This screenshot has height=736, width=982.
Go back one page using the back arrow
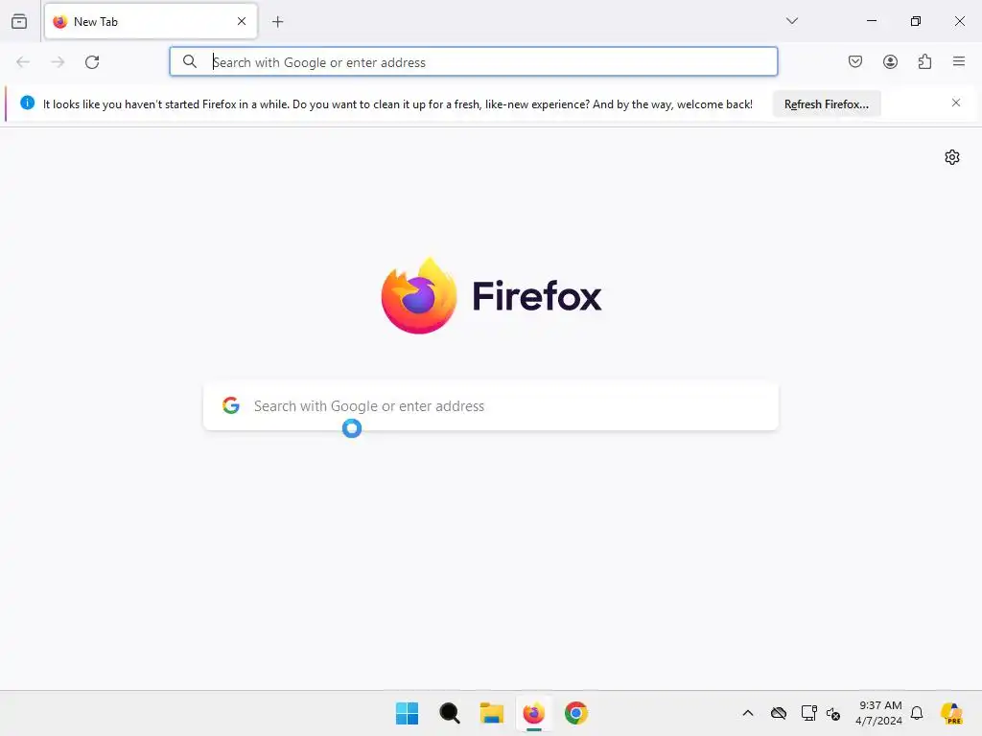(x=23, y=62)
